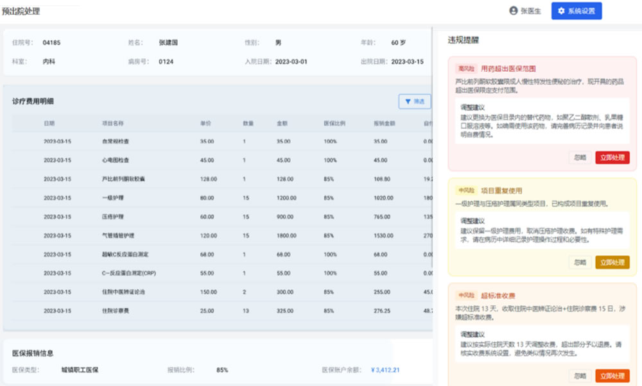Click 忽略 on the 用药超出医保范围 alert
Screen dimensions: 642x386
pos(580,158)
